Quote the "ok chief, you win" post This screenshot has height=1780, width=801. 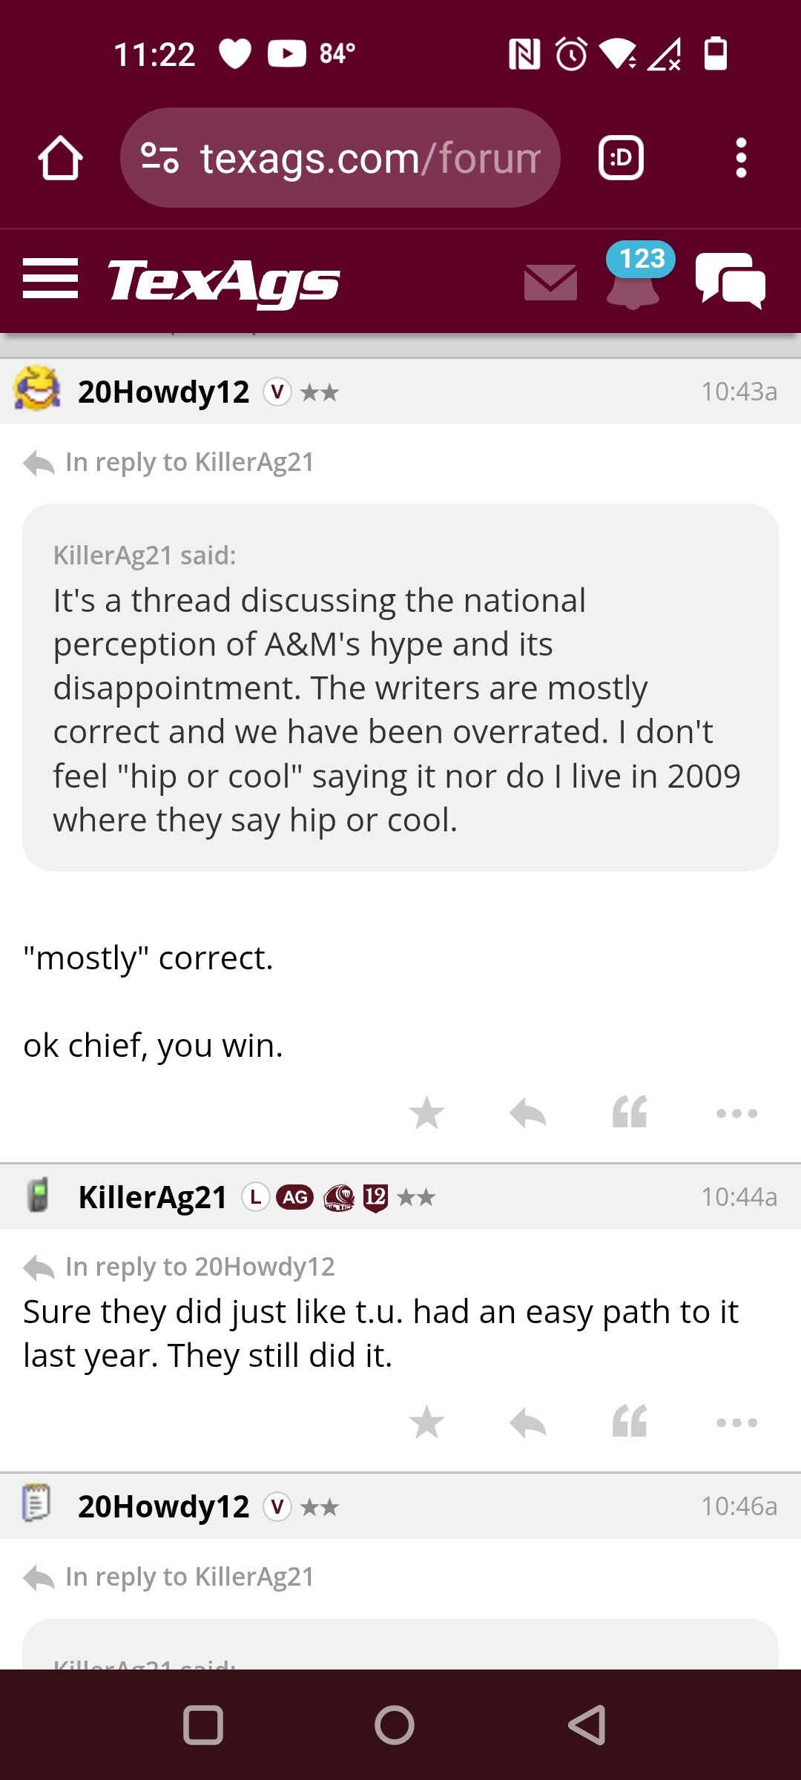[x=630, y=1112]
